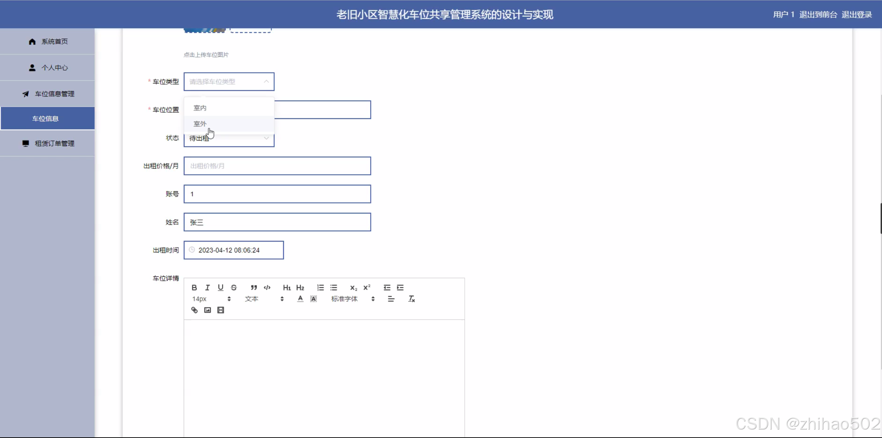Open 租赁订单管理 in the sidebar
882x438 pixels.
[x=54, y=143]
